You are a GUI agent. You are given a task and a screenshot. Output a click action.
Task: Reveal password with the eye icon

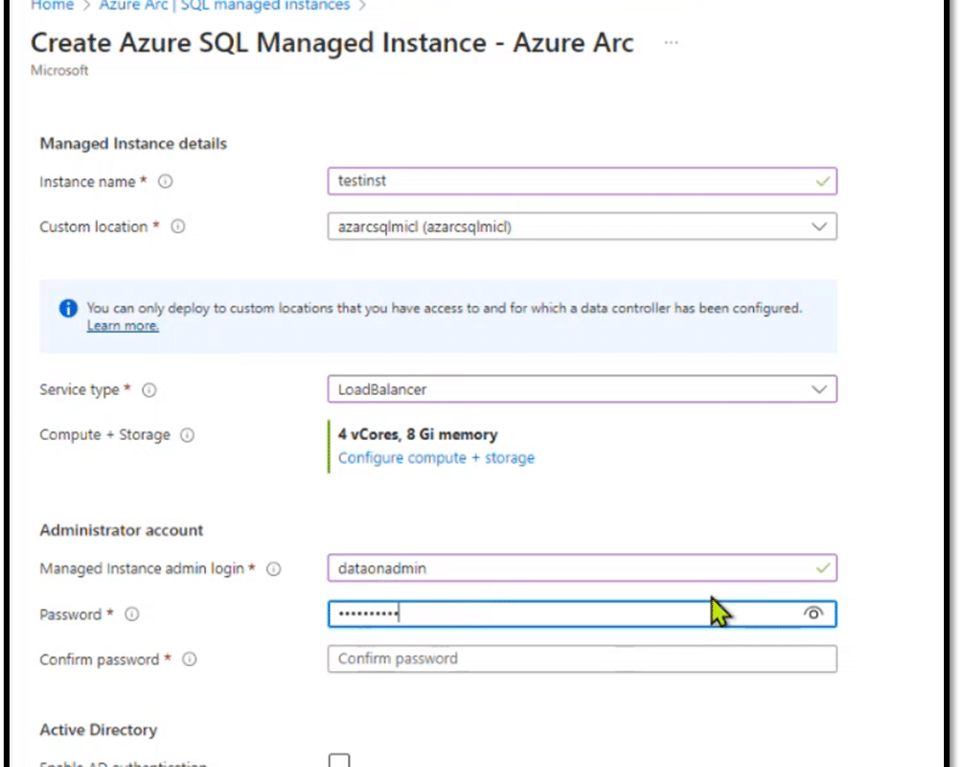click(x=813, y=614)
